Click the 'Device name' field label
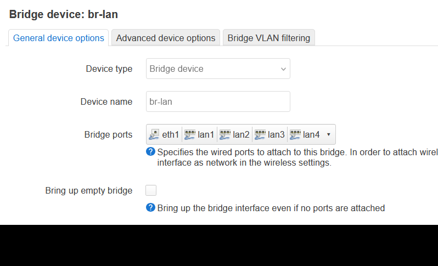Image resolution: width=438 pixels, height=266 pixels. (x=106, y=101)
